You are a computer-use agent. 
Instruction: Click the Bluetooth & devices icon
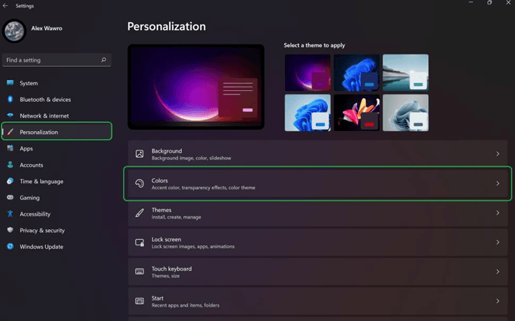click(10, 99)
